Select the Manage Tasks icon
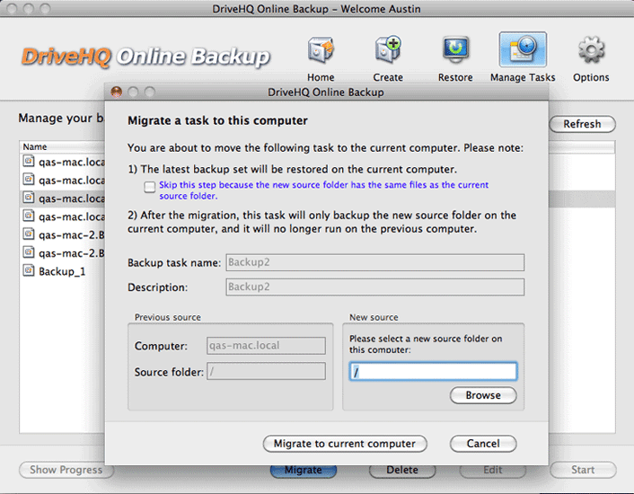 (x=523, y=52)
